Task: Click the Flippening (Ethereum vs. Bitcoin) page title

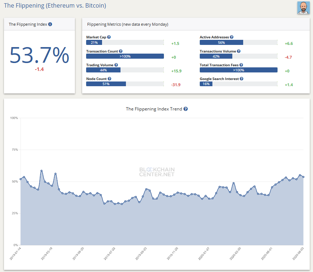Action: 55,6
